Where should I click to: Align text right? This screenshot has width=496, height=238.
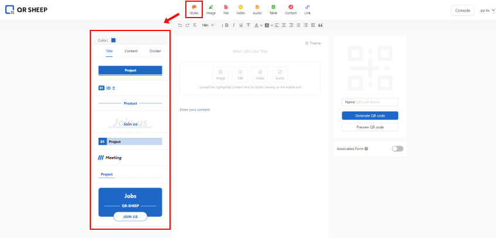point(291,25)
